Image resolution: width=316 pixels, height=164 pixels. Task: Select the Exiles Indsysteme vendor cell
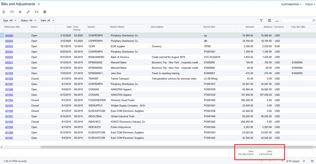(121, 127)
